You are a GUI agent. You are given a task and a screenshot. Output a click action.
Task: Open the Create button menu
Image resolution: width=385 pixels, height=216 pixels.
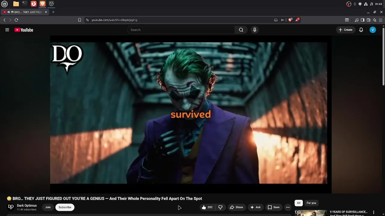[345, 30]
